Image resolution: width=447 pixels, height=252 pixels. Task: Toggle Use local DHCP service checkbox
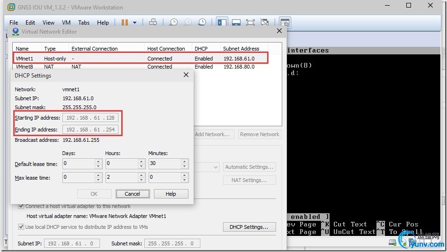[21, 226]
